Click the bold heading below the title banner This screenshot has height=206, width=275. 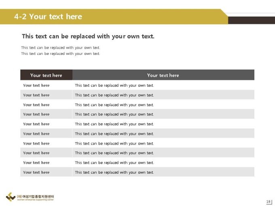coord(88,36)
